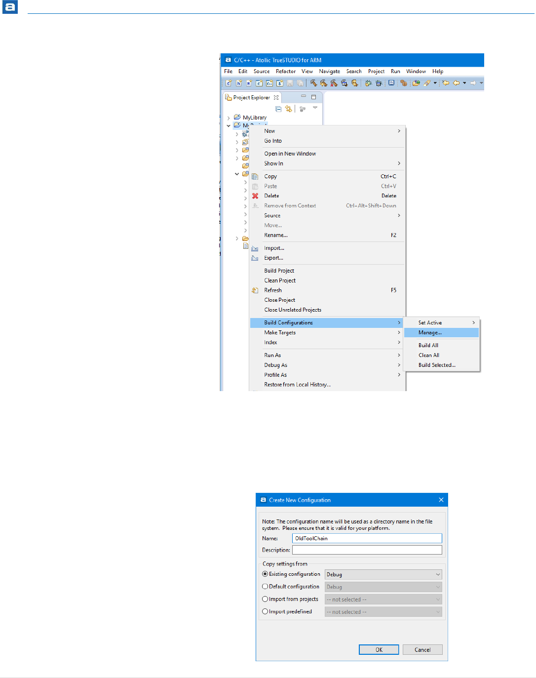Click the Save icon in the toolbar
This screenshot has width=536, height=678.
(x=290, y=83)
